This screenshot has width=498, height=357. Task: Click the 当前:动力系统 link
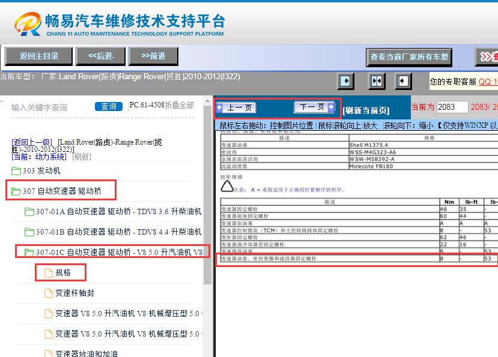pyautogui.click(x=39, y=157)
